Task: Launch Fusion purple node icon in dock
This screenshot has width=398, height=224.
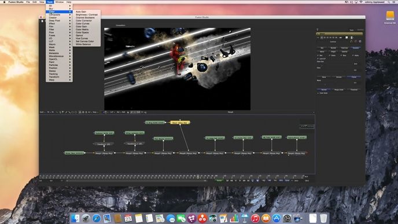Action: pyautogui.click(x=192, y=218)
